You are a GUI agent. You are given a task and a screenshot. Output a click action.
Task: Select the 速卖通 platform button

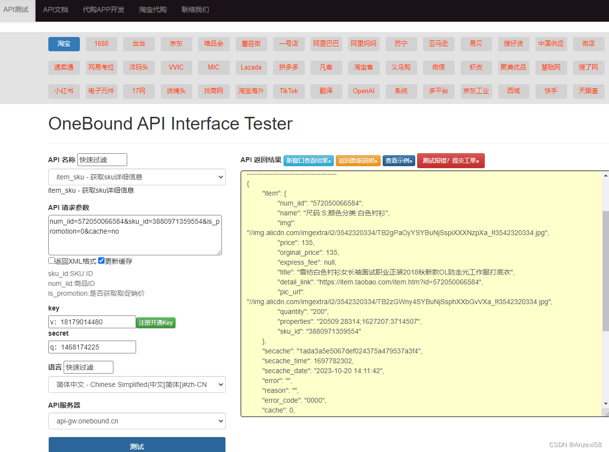coord(64,68)
